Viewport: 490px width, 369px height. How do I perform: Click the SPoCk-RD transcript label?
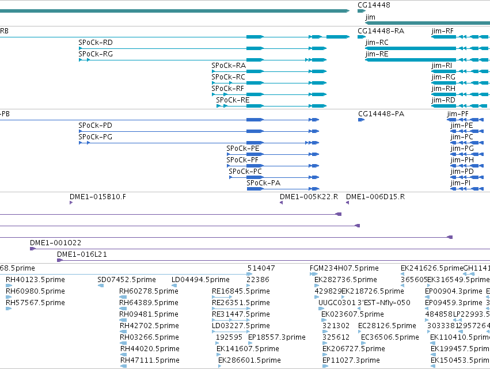(x=96, y=43)
